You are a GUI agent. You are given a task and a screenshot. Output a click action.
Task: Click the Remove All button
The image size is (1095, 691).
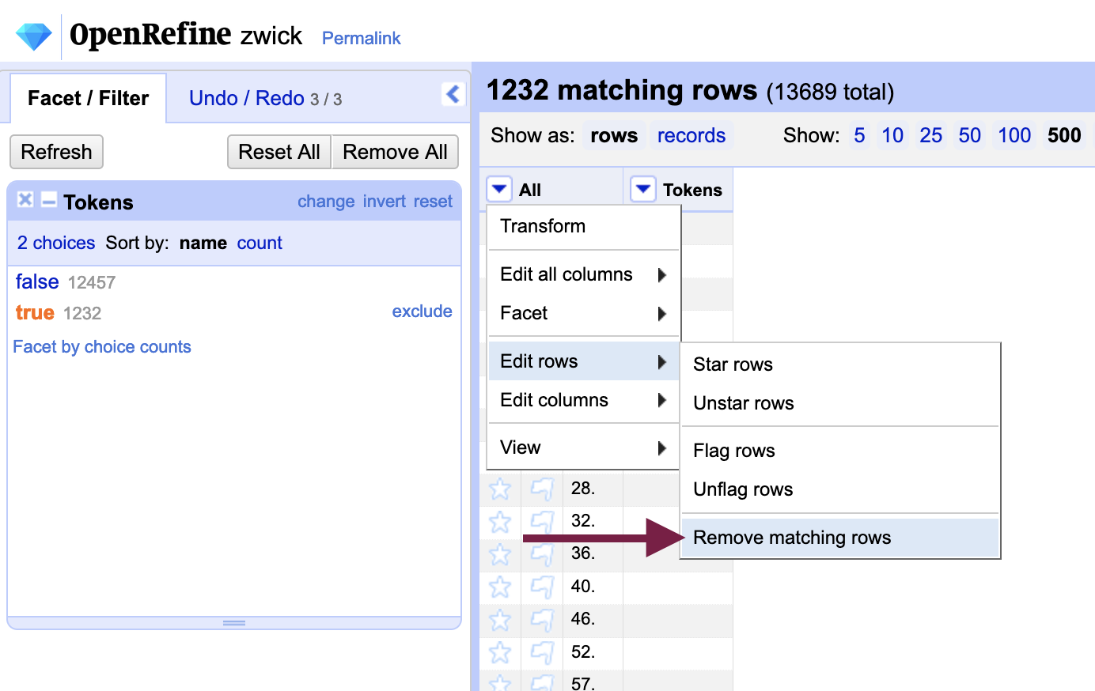coord(395,152)
